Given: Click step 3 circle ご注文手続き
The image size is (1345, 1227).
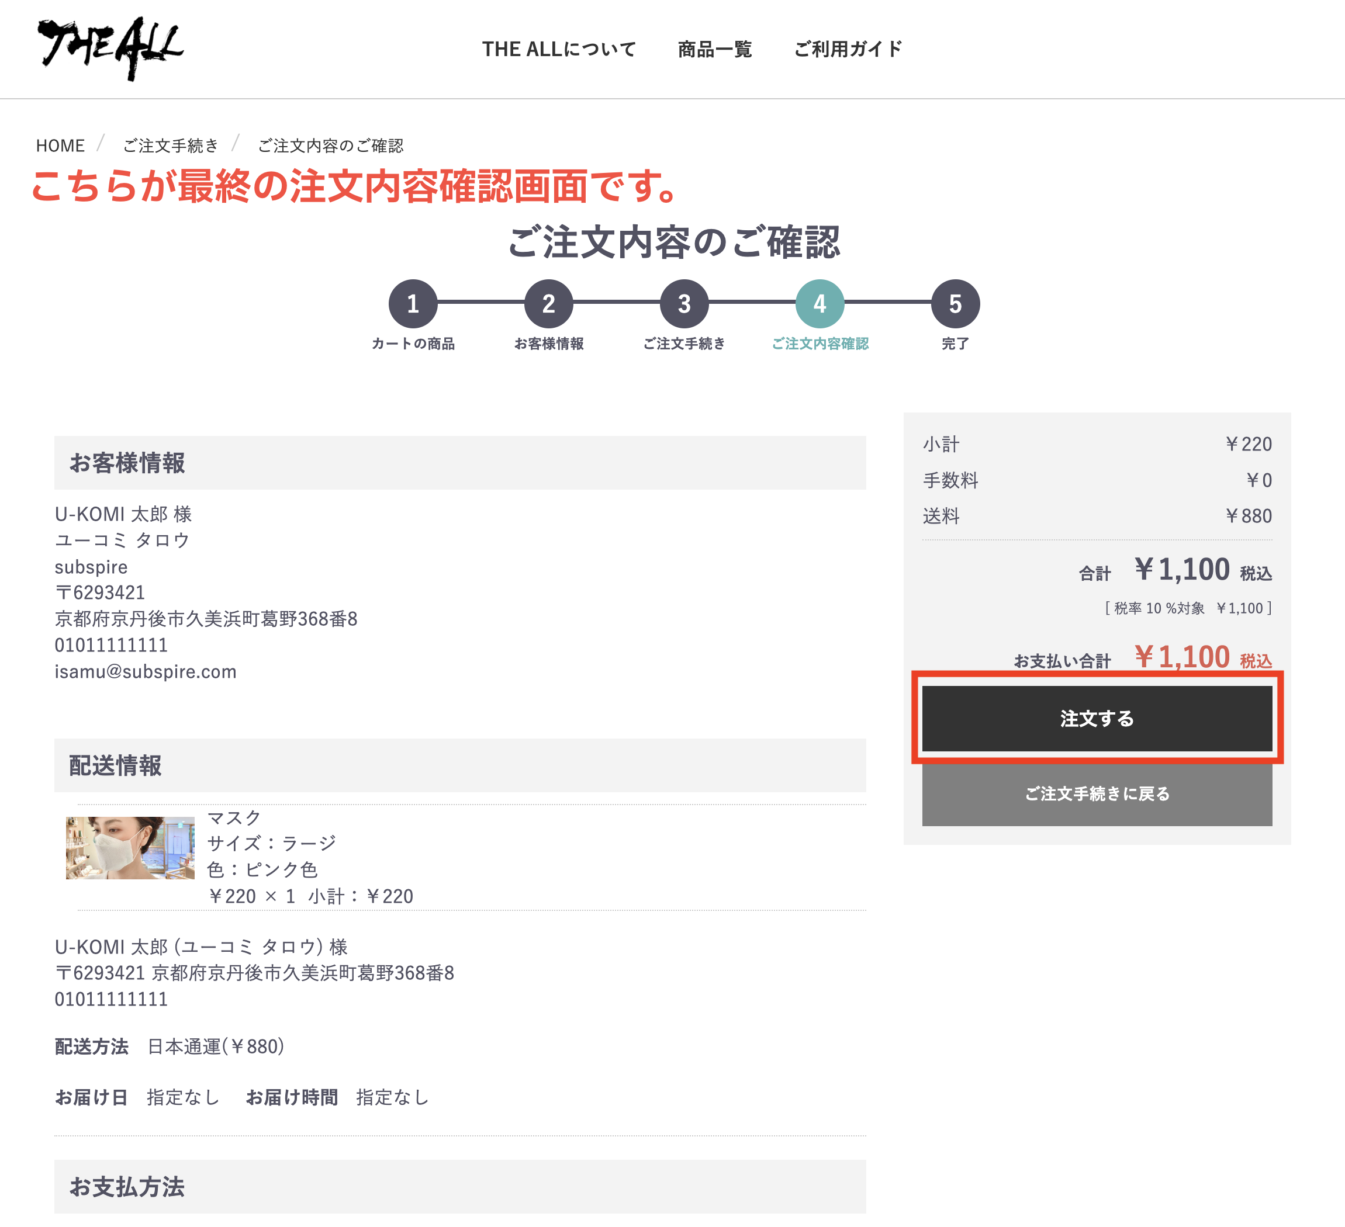Looking at the screenshot, I should [684, 303].
